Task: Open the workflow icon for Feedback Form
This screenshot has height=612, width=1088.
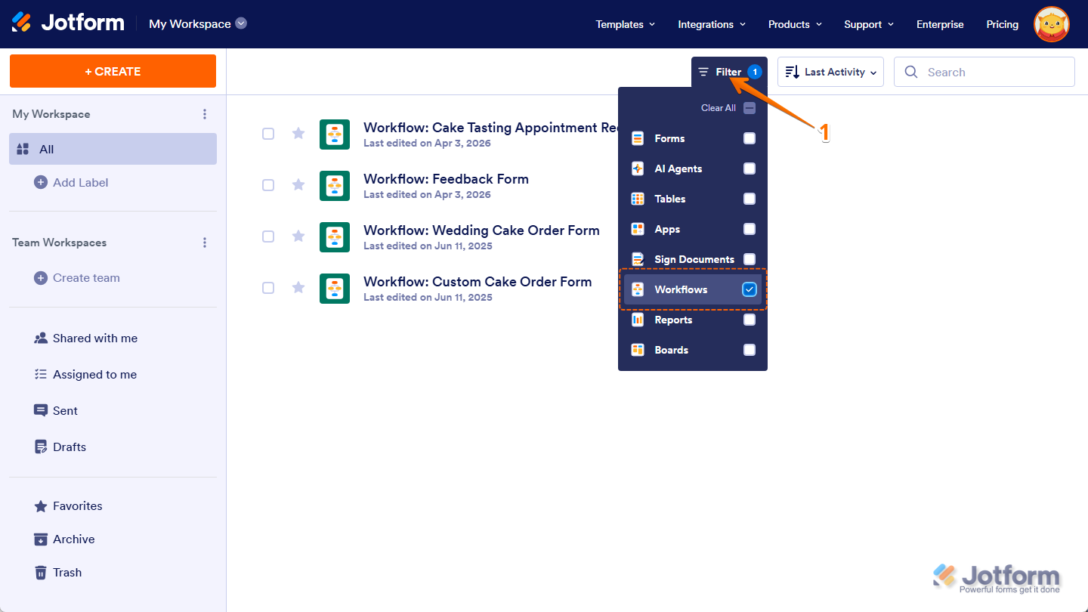Action: click(x=335, y=185)
